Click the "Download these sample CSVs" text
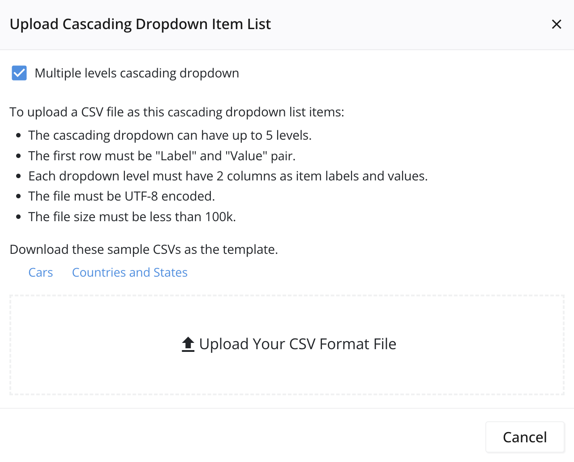Screen dimensions: 574x462 point(144,249)
